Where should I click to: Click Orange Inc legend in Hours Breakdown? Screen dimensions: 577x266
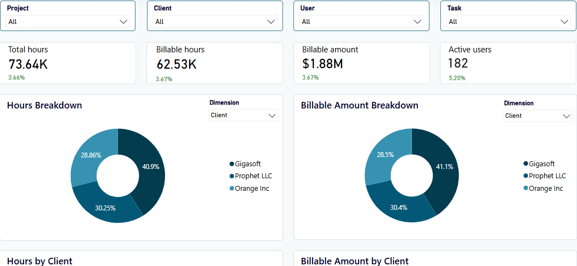coord(252,189)
